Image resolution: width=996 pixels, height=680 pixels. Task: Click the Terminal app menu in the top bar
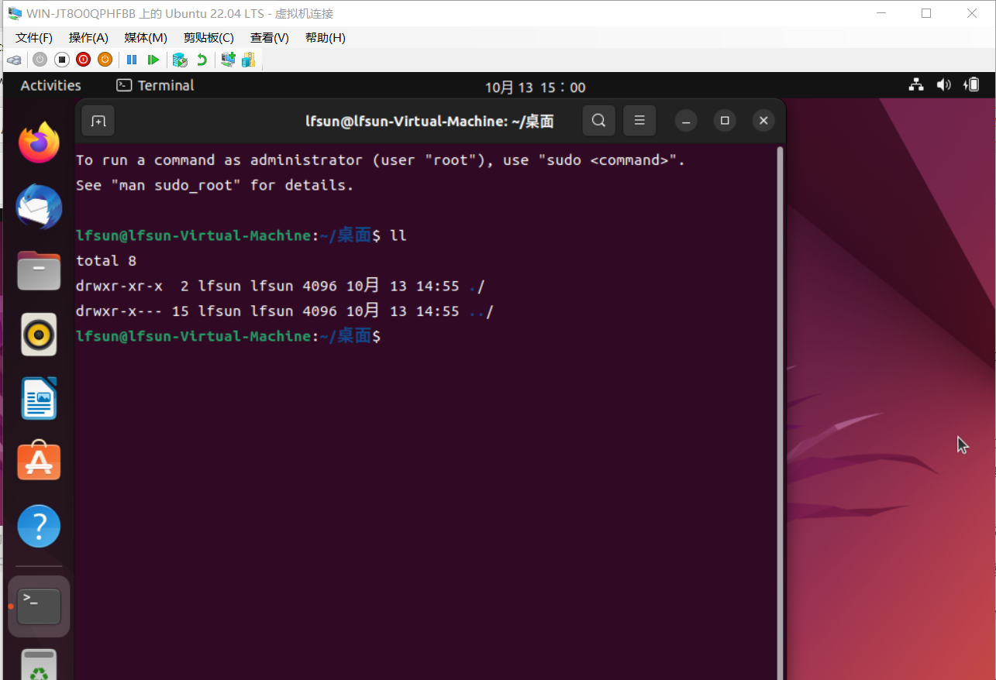click(x=155, y=85)
